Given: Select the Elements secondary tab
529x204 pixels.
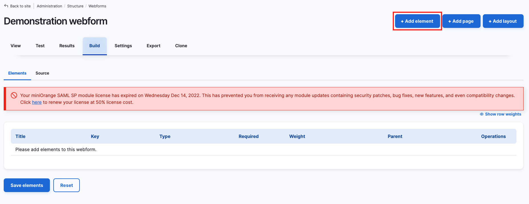Looking at the screenshot, I should click(17, 73).
